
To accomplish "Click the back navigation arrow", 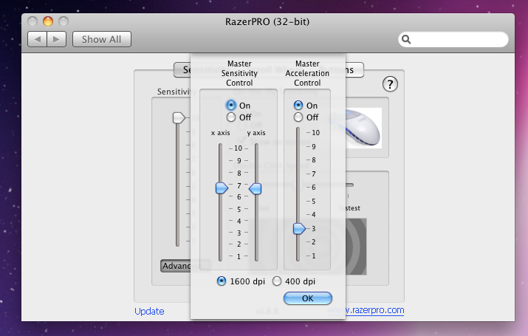I will (38, 39).
